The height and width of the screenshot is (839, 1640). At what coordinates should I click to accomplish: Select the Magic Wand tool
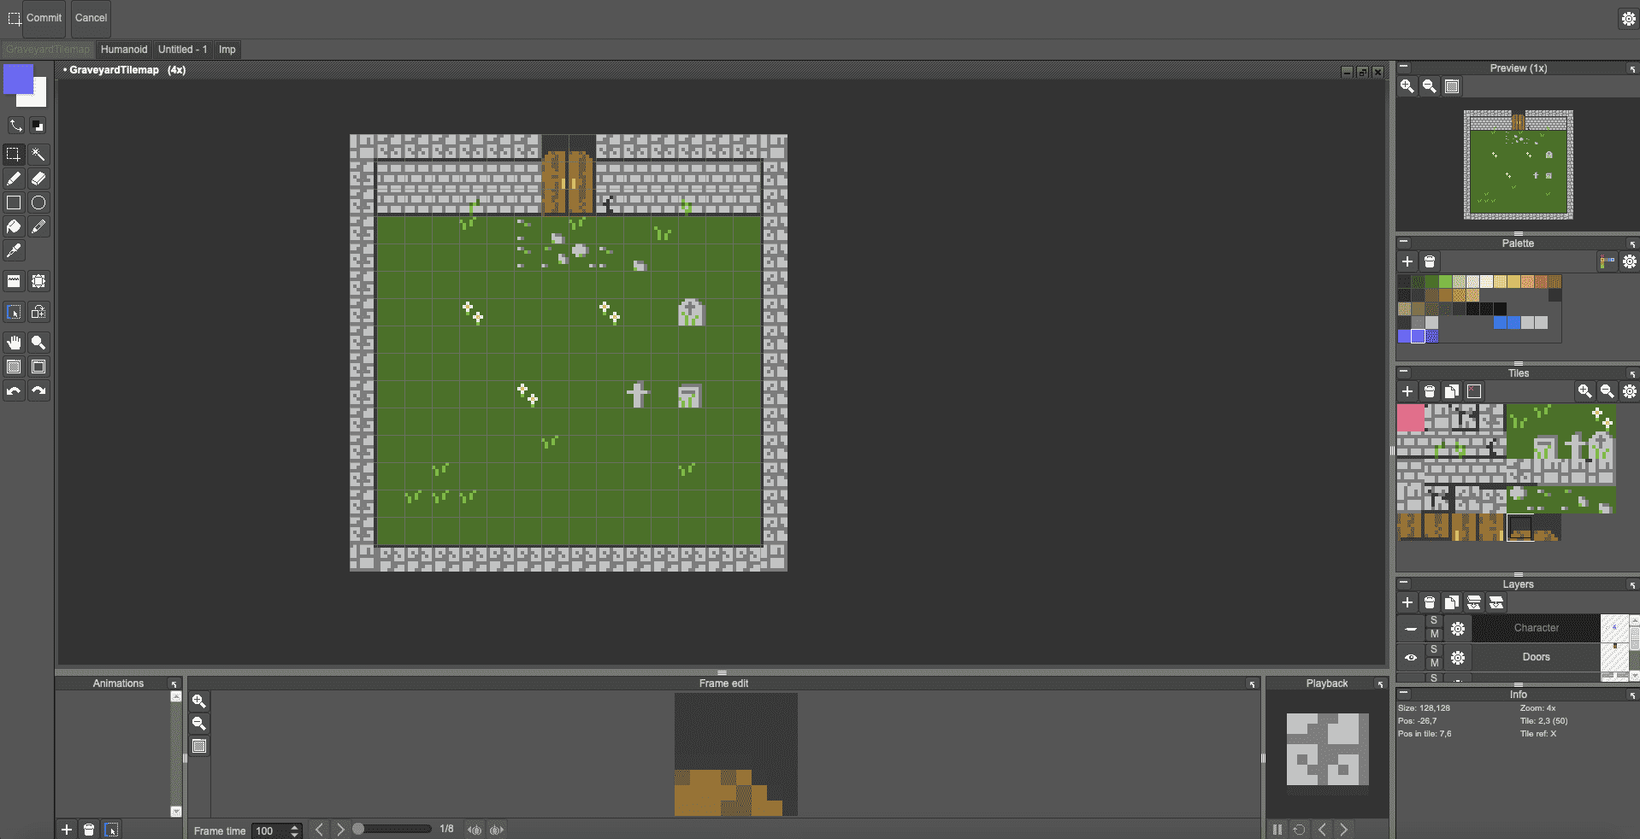38,155
